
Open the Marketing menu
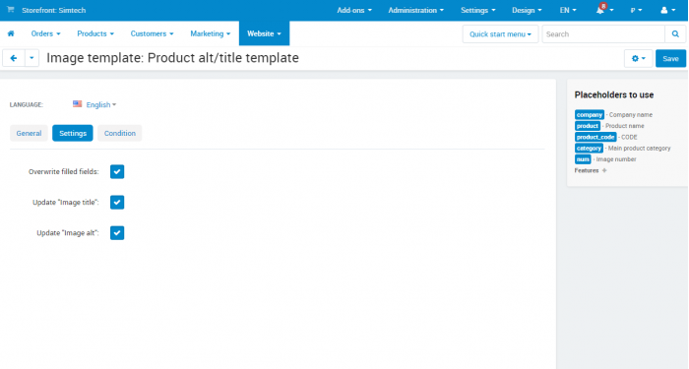210,33
